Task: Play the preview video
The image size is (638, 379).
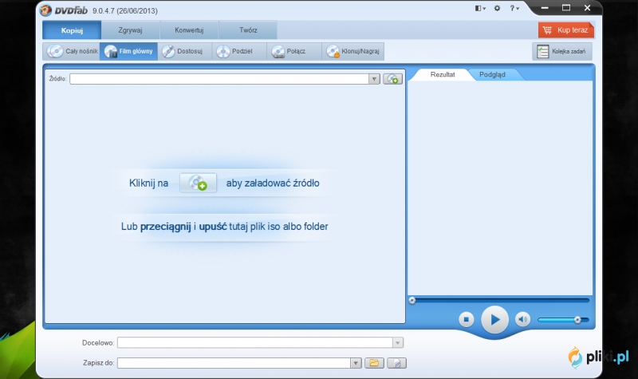Action: tap(494, 320)
